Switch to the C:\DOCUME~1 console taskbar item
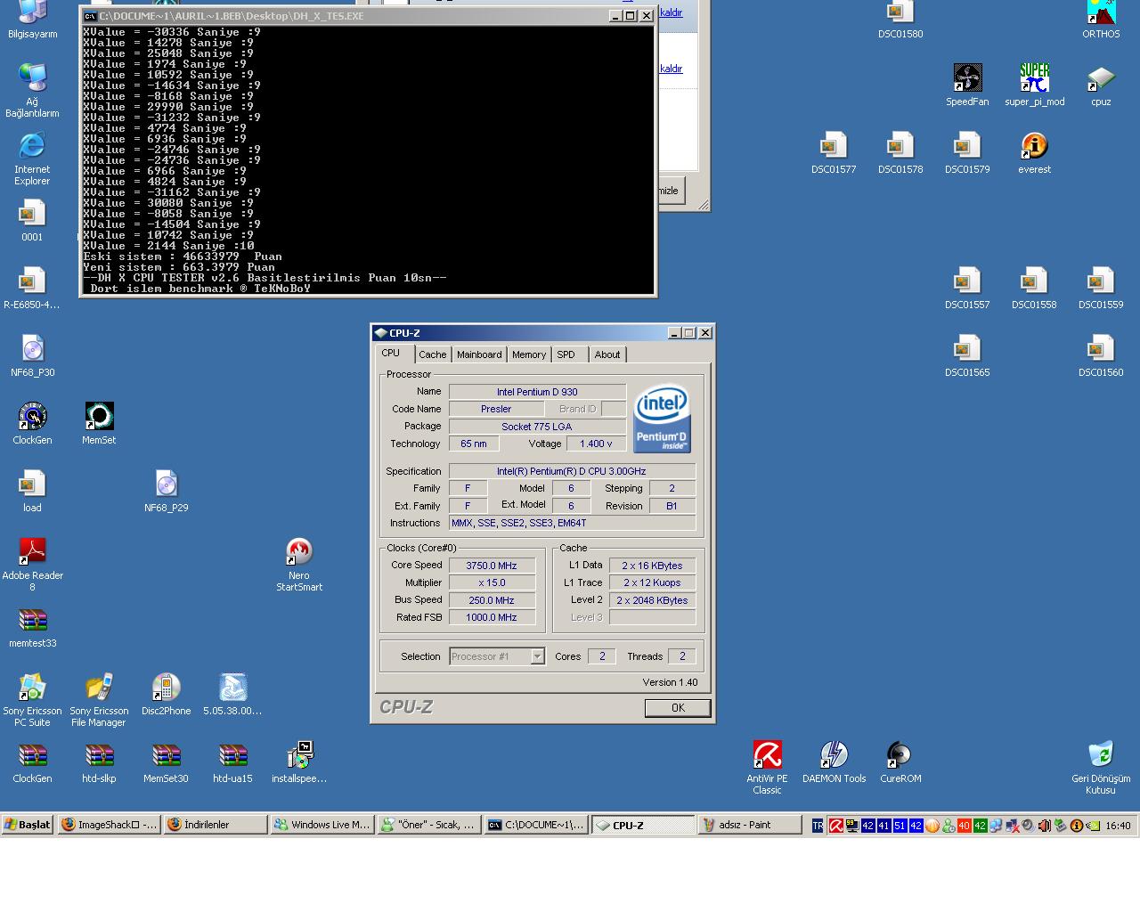Viewport: 1140px width, 912px height. click(535, 825)
